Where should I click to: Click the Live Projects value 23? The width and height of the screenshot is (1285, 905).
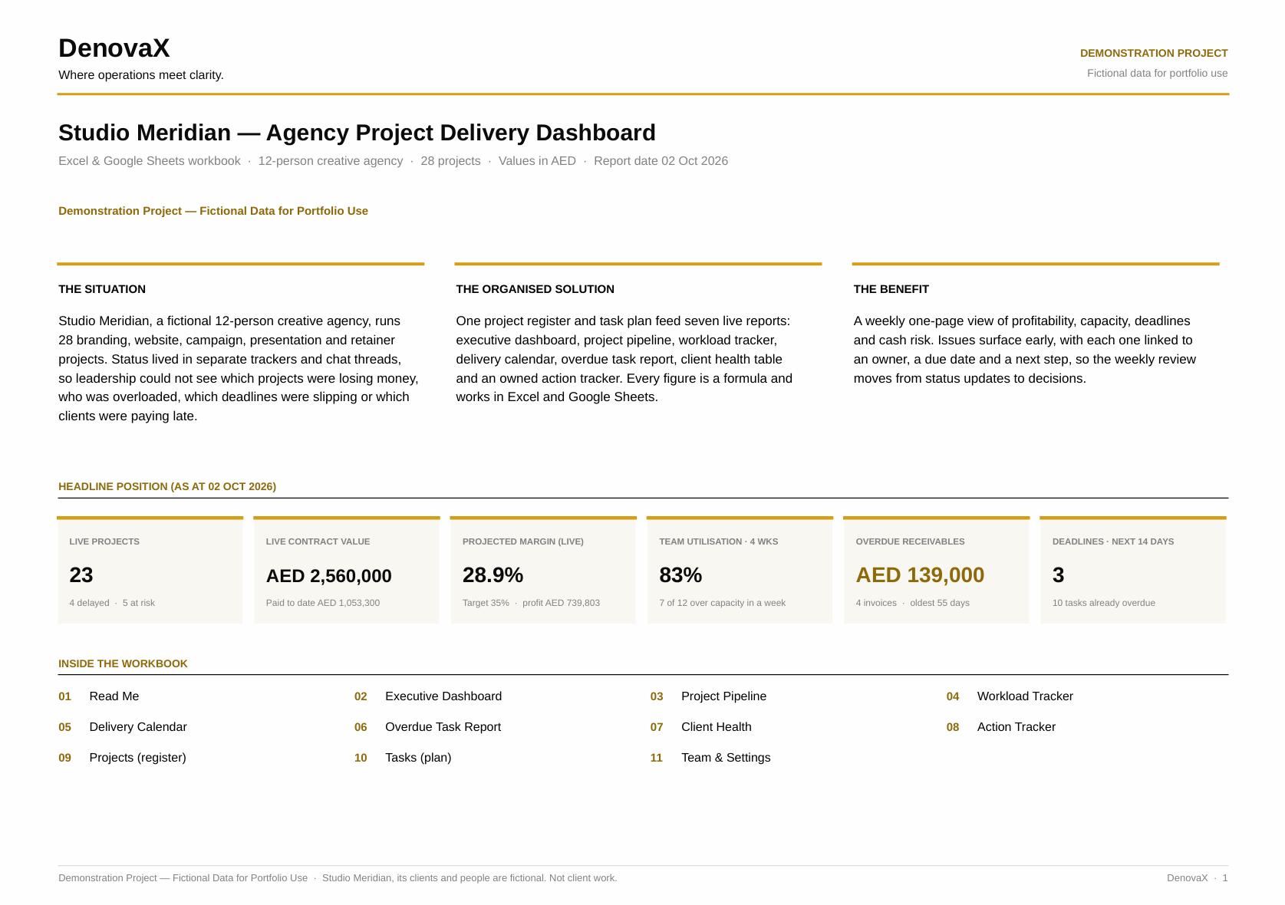tap(81, 575)
